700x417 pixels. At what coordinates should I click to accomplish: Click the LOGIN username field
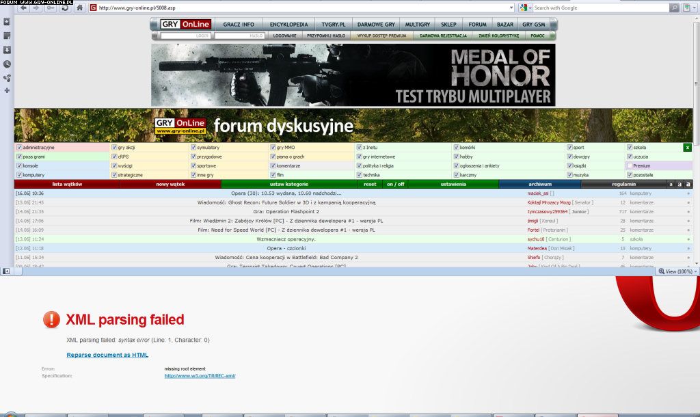tap(185, 36)
